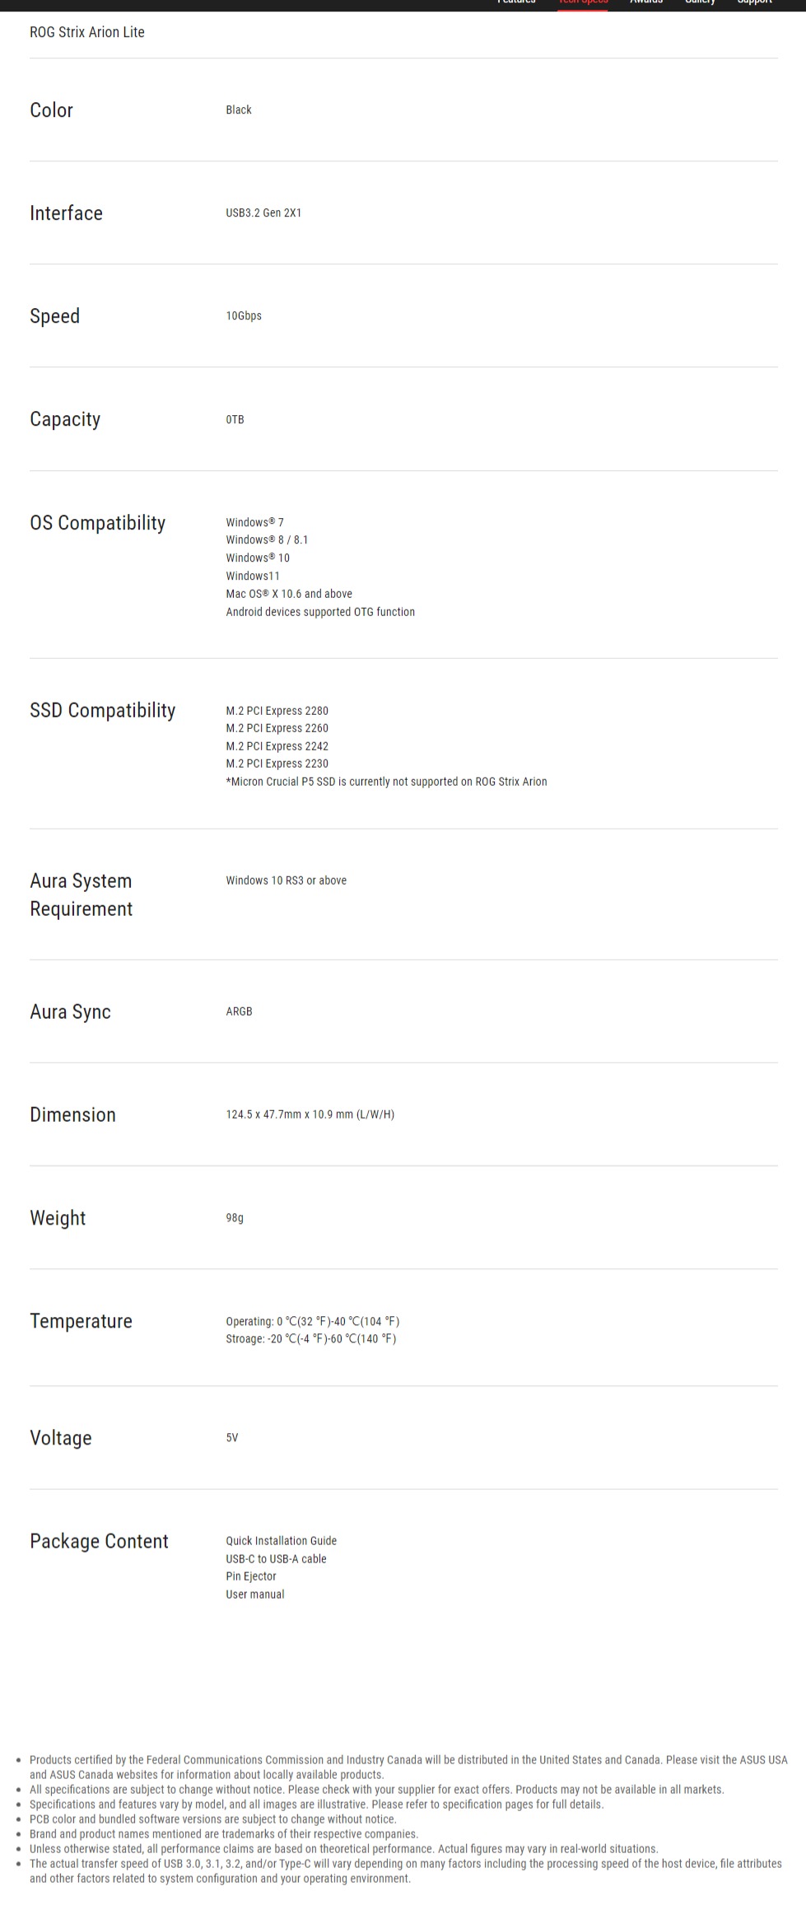This screenshot has width=806, height=1905.
Task: Click USB-C to USB-A cable entry
Action: (276, 1558)
